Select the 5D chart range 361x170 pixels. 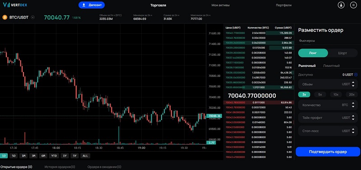click(14, 156)
